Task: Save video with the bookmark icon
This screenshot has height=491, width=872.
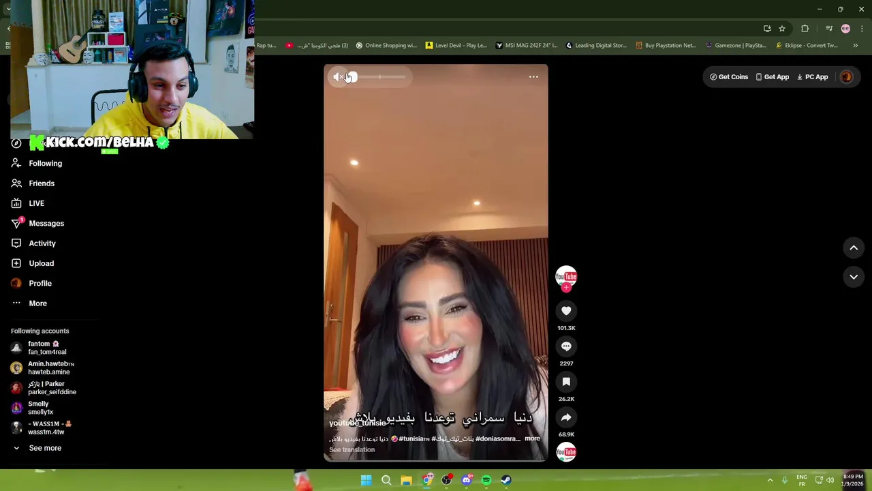Action: pos(566,382)
